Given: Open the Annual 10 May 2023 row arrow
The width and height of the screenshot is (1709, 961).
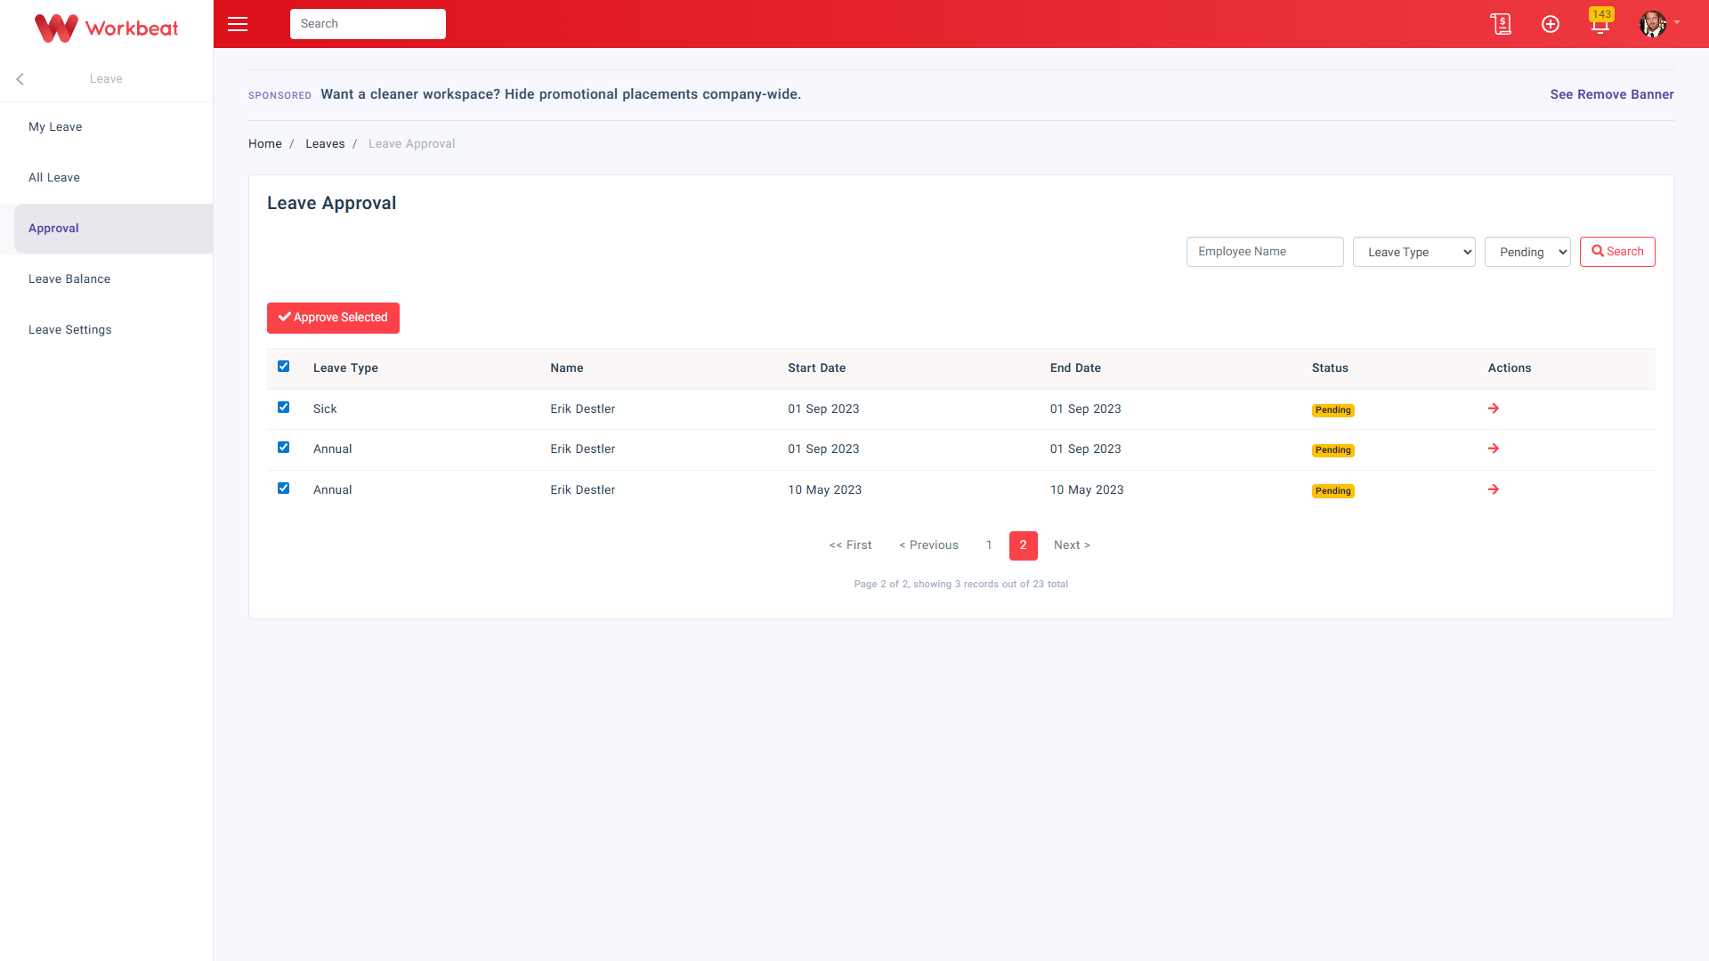Looking at the screenshot, I should [1494, 489].
